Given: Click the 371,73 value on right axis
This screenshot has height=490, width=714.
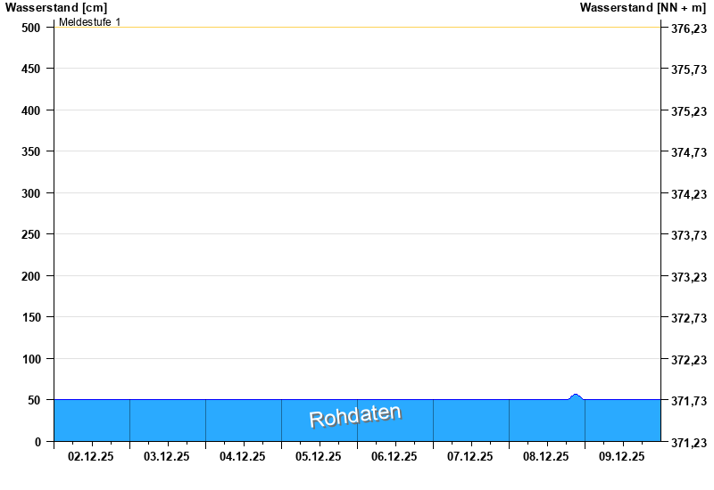Looking at the screenshot, I should (688, 401).
